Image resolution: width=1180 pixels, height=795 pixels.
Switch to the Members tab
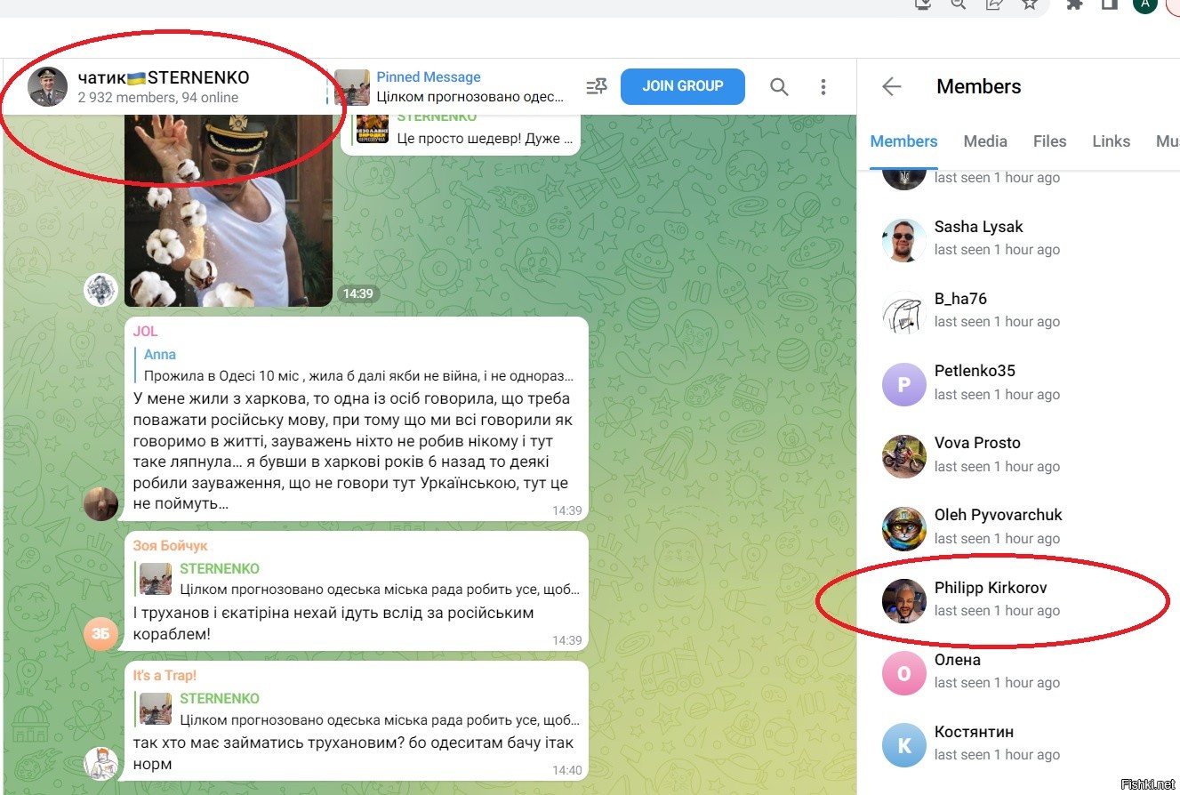coord(903,141)
